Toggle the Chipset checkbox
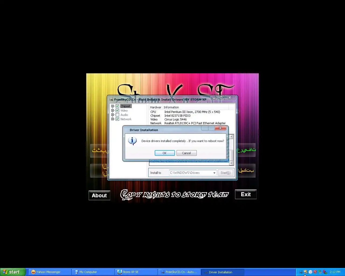Screen dimensions: 345x276 tap(117, 106)
